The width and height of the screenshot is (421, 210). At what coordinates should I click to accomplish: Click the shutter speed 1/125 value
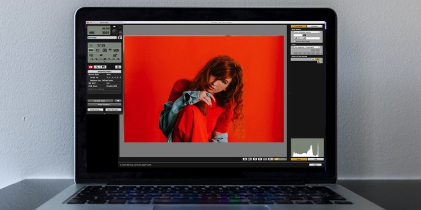pos(101,45)
